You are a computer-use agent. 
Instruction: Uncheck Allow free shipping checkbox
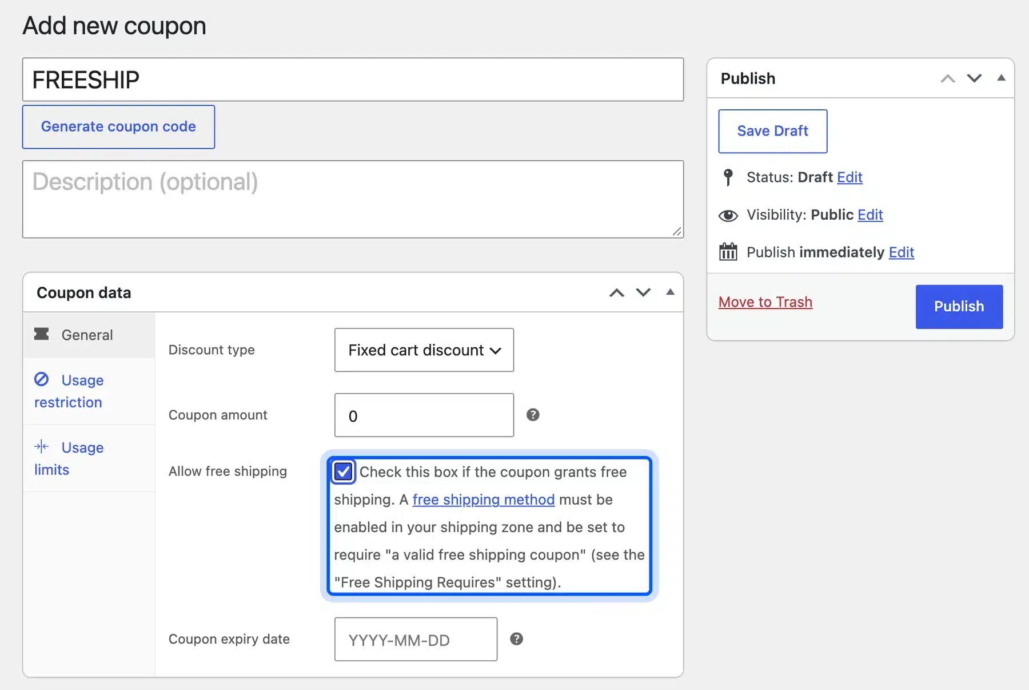pyautogui.click(x=343, y=471)
